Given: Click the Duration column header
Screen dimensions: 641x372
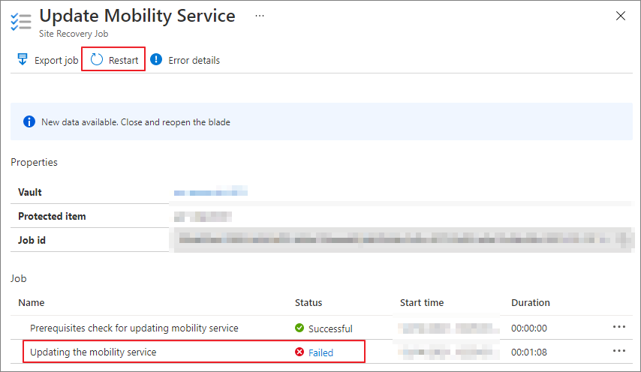Looking at the screenshot, I should tap(531, 302).
